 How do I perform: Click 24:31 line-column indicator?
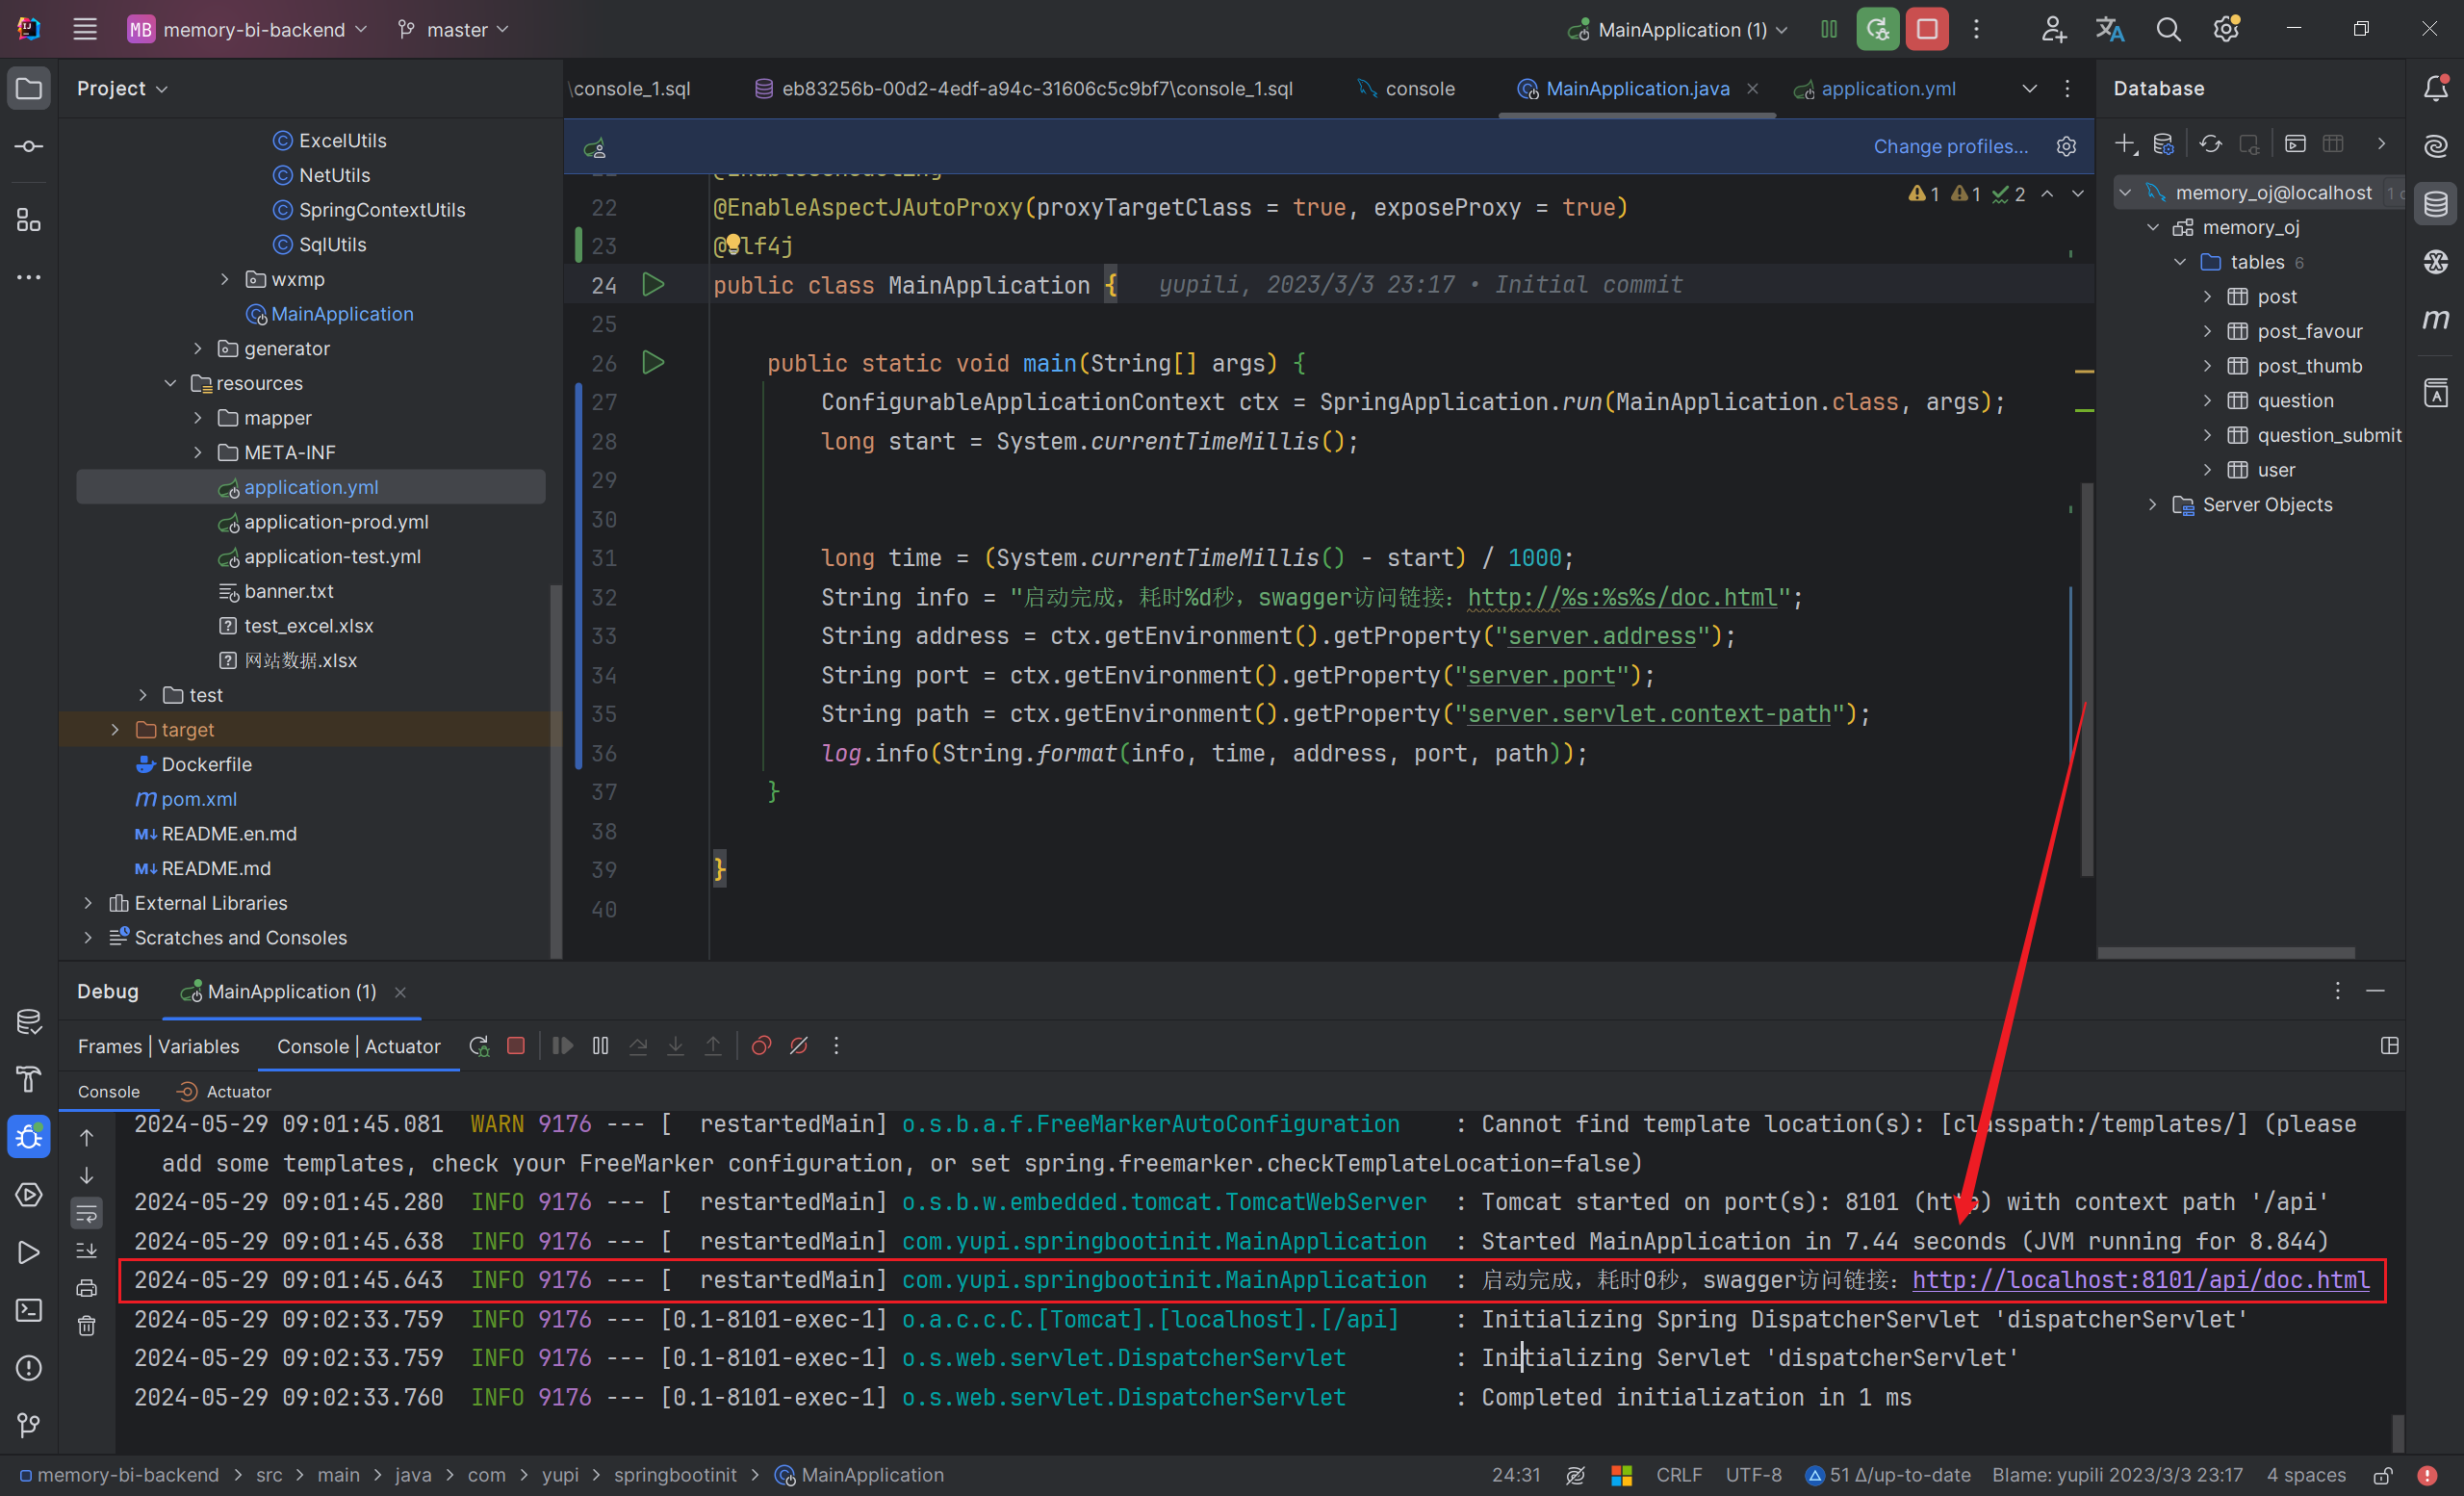pyautogui.click(x=1516, y=1475)
